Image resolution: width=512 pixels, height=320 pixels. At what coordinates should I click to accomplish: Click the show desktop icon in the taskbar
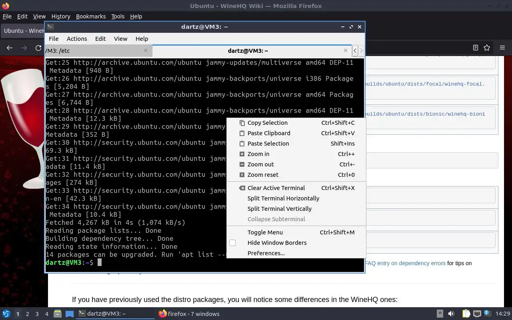[70, 314]
